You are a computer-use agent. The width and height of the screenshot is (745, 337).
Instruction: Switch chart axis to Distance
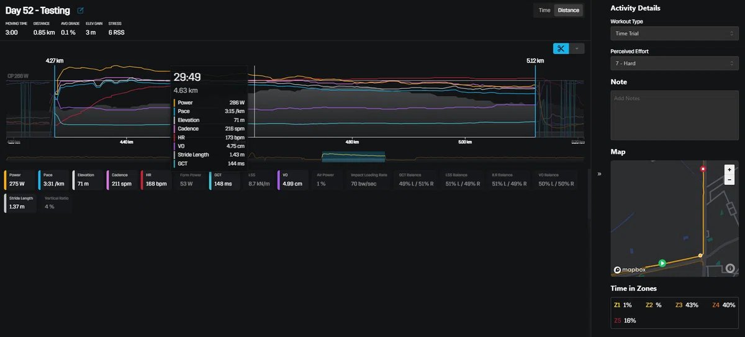point(568,10)
